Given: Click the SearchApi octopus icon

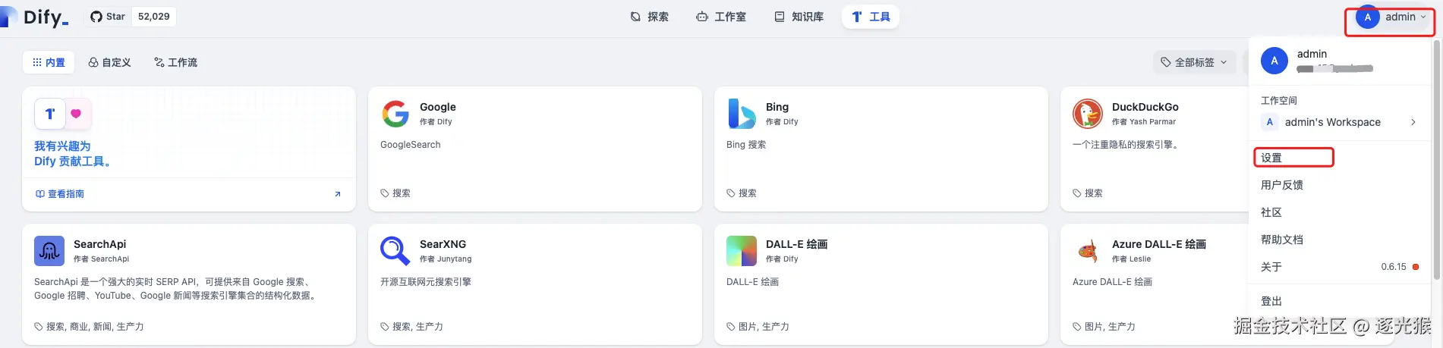Looking at the screenshot, I should (x=49, y=251).
